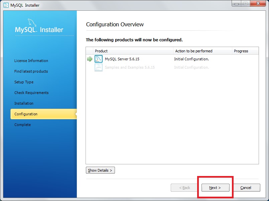Click the MySQL Installer title bar icon
Screen dimensions: 269x201
(x=6, y=5)
